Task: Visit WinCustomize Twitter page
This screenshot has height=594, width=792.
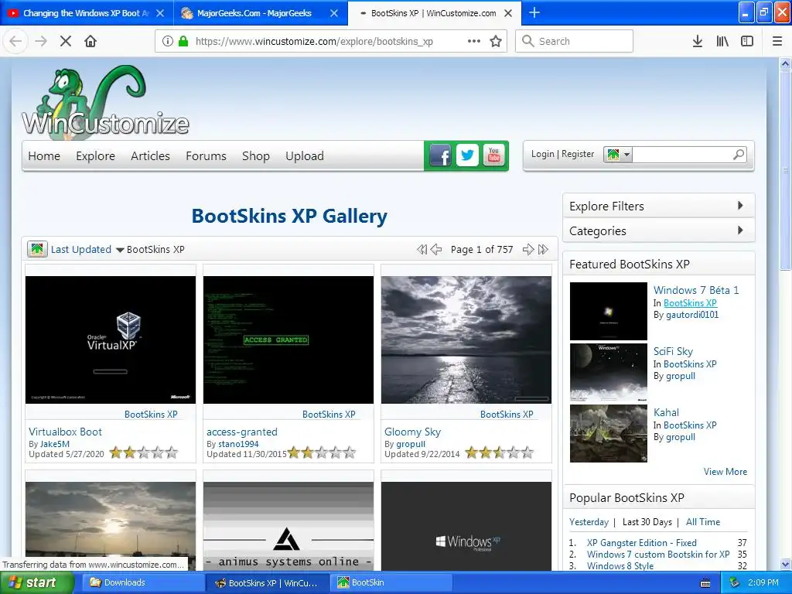Action: coord(467,155)
